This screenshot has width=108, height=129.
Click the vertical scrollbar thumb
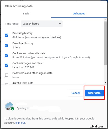pos(105,43)
